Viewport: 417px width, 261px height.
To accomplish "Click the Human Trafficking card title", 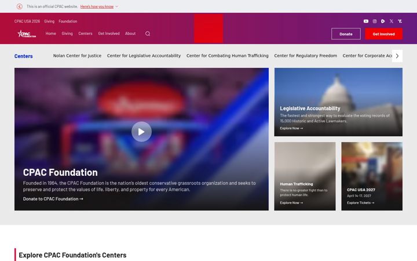I will pos(297,184).
